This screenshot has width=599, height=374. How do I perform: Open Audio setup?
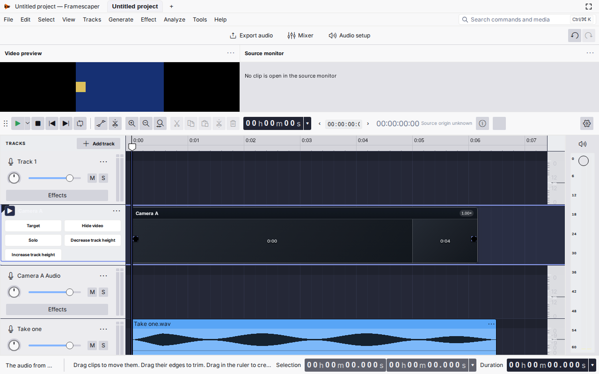350,36
